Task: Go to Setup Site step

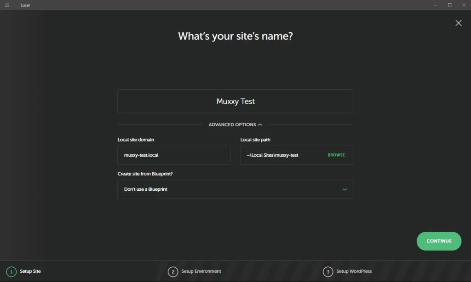Action: [30, 271]
